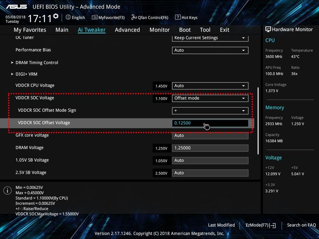Expand the DRAM Timing Control submenu
This screenshot has width=319, height=239.
pyautogui.click(x=37, y=63)
